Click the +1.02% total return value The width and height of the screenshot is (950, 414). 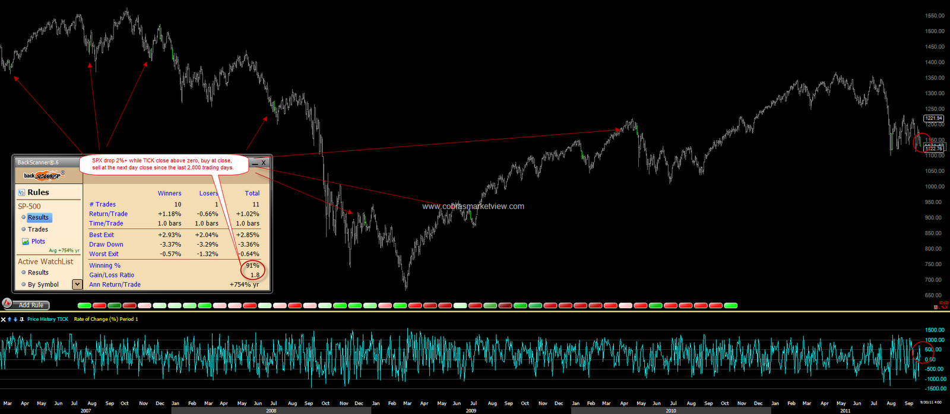[248, 214]
